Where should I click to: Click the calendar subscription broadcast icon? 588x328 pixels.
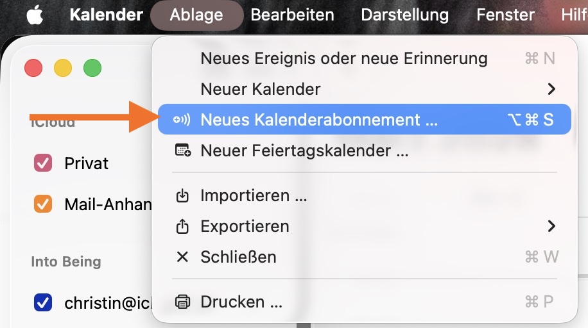[x=182, y=120]
